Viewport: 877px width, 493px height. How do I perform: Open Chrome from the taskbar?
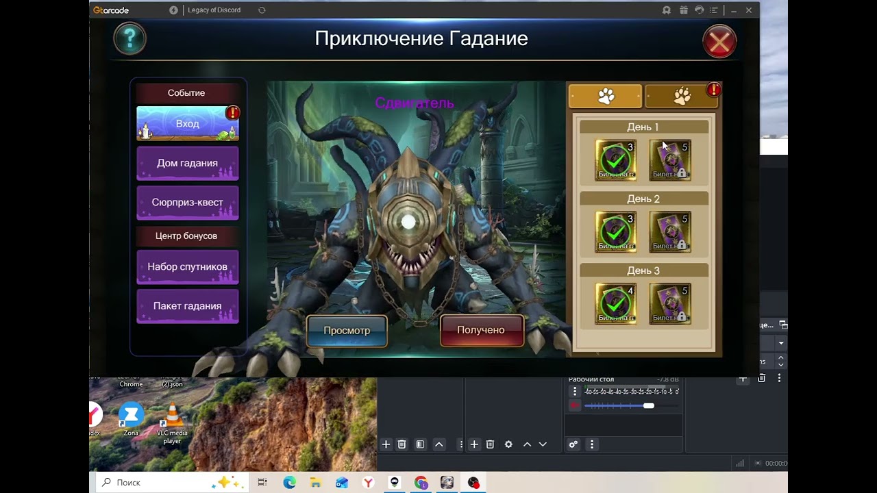tap(421, 483)
